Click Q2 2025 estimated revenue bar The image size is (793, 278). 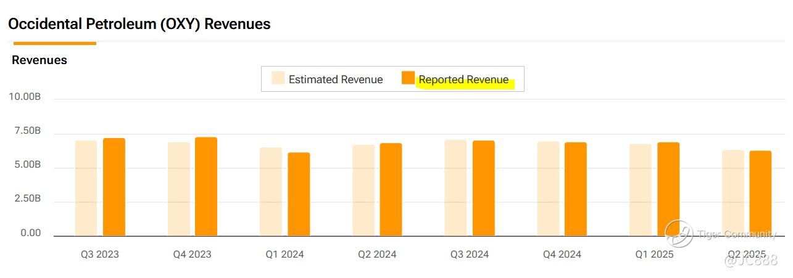tap(733, 193)
